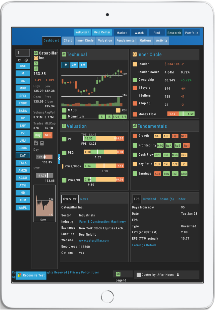Click the Sell button

click(x=48, y=135)
